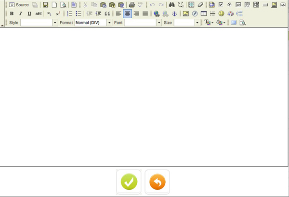This screenshot has width=289, height=197.
Task: Click the green checkmark confirm button
Action: (129, 182)
